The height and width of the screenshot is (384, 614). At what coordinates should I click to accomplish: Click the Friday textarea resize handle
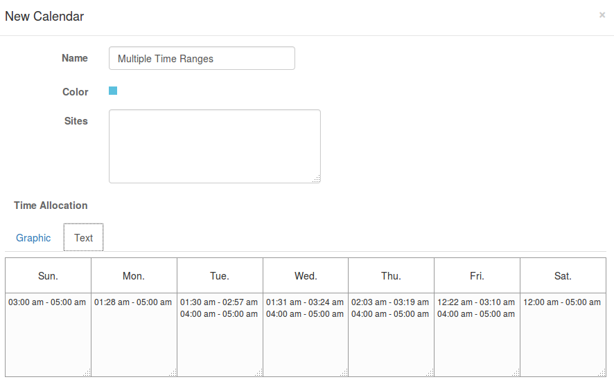click(x=516, y=372)
